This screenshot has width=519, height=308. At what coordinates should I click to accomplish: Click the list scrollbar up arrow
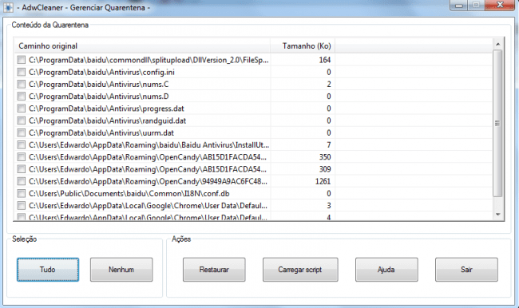tap(497, 44)
